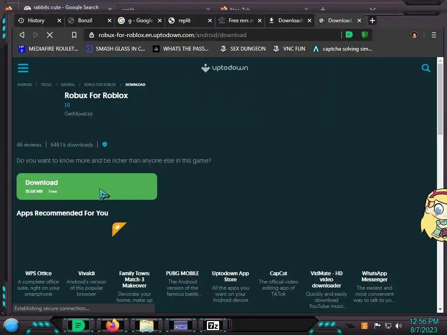Open the Uptodown hamburger menu
The height and width of the screenshot is (335, 447).
pyautogui.click(x=23, y=68)
